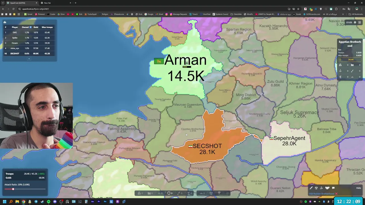Open game settings gear icon
The image size is (365, 205).
[x=355, y=22]
